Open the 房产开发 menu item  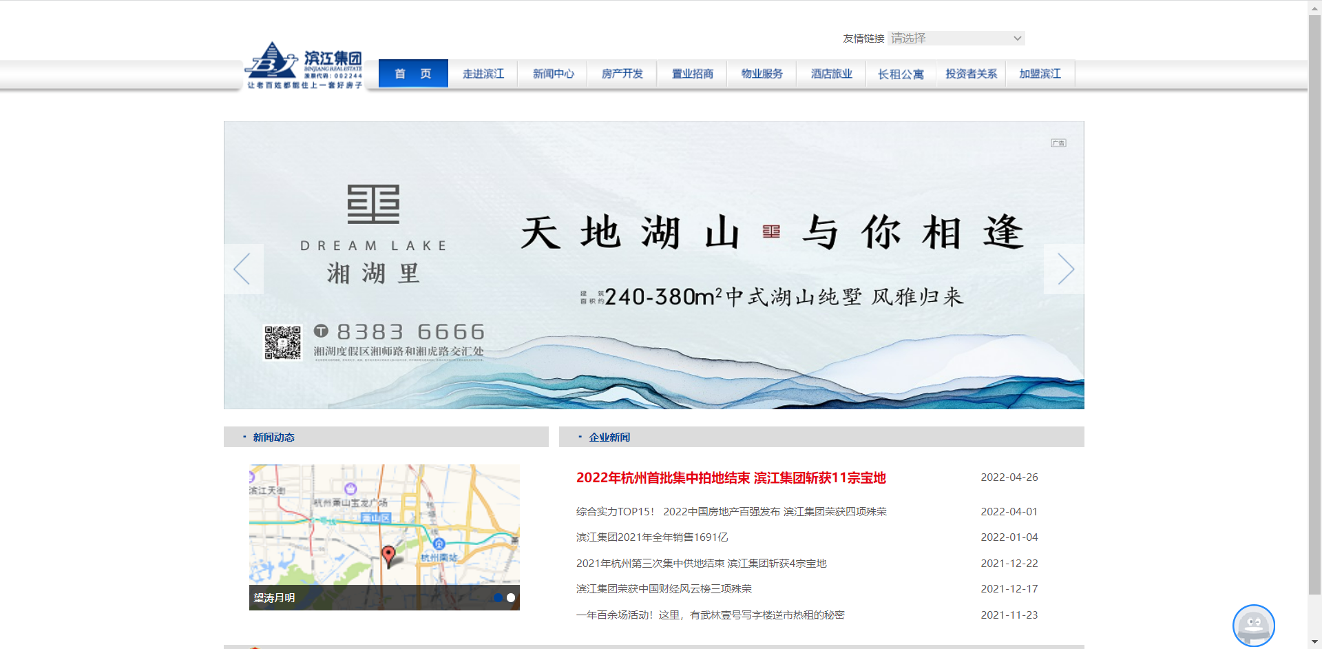(x=622, y=74)
